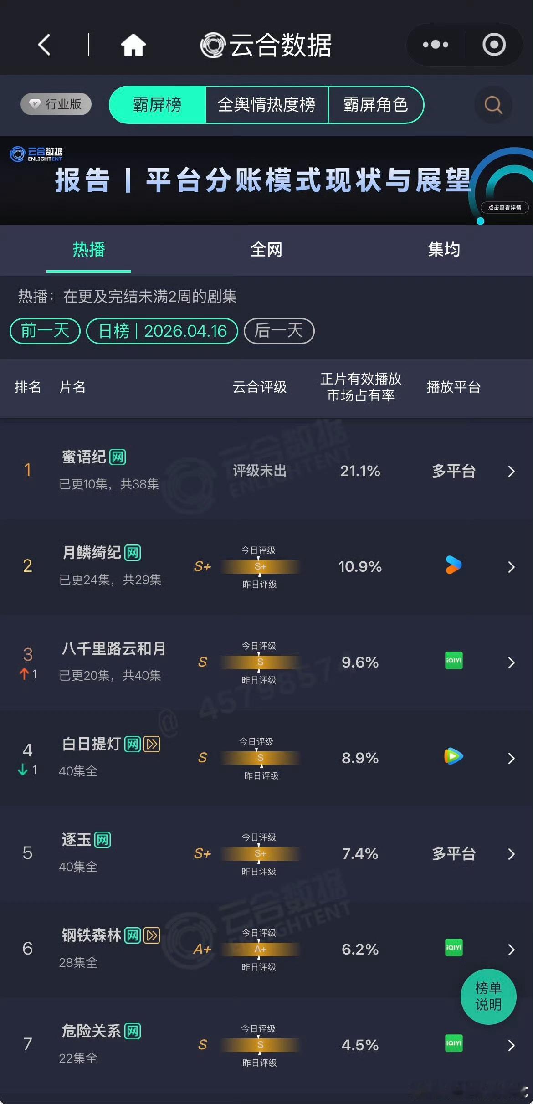Image resolution: width=533 pixels, height=1104 pixels.
Task: Switch to the 霸屏角色 ranking
Action: coord(377,105)
